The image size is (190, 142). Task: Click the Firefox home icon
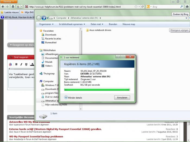coord(187,7)
